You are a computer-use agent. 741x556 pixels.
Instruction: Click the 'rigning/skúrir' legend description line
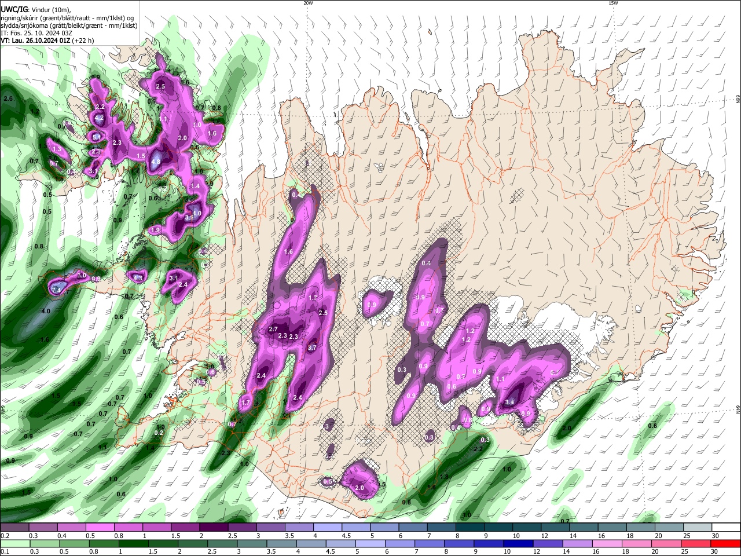(x=67, y=17)
